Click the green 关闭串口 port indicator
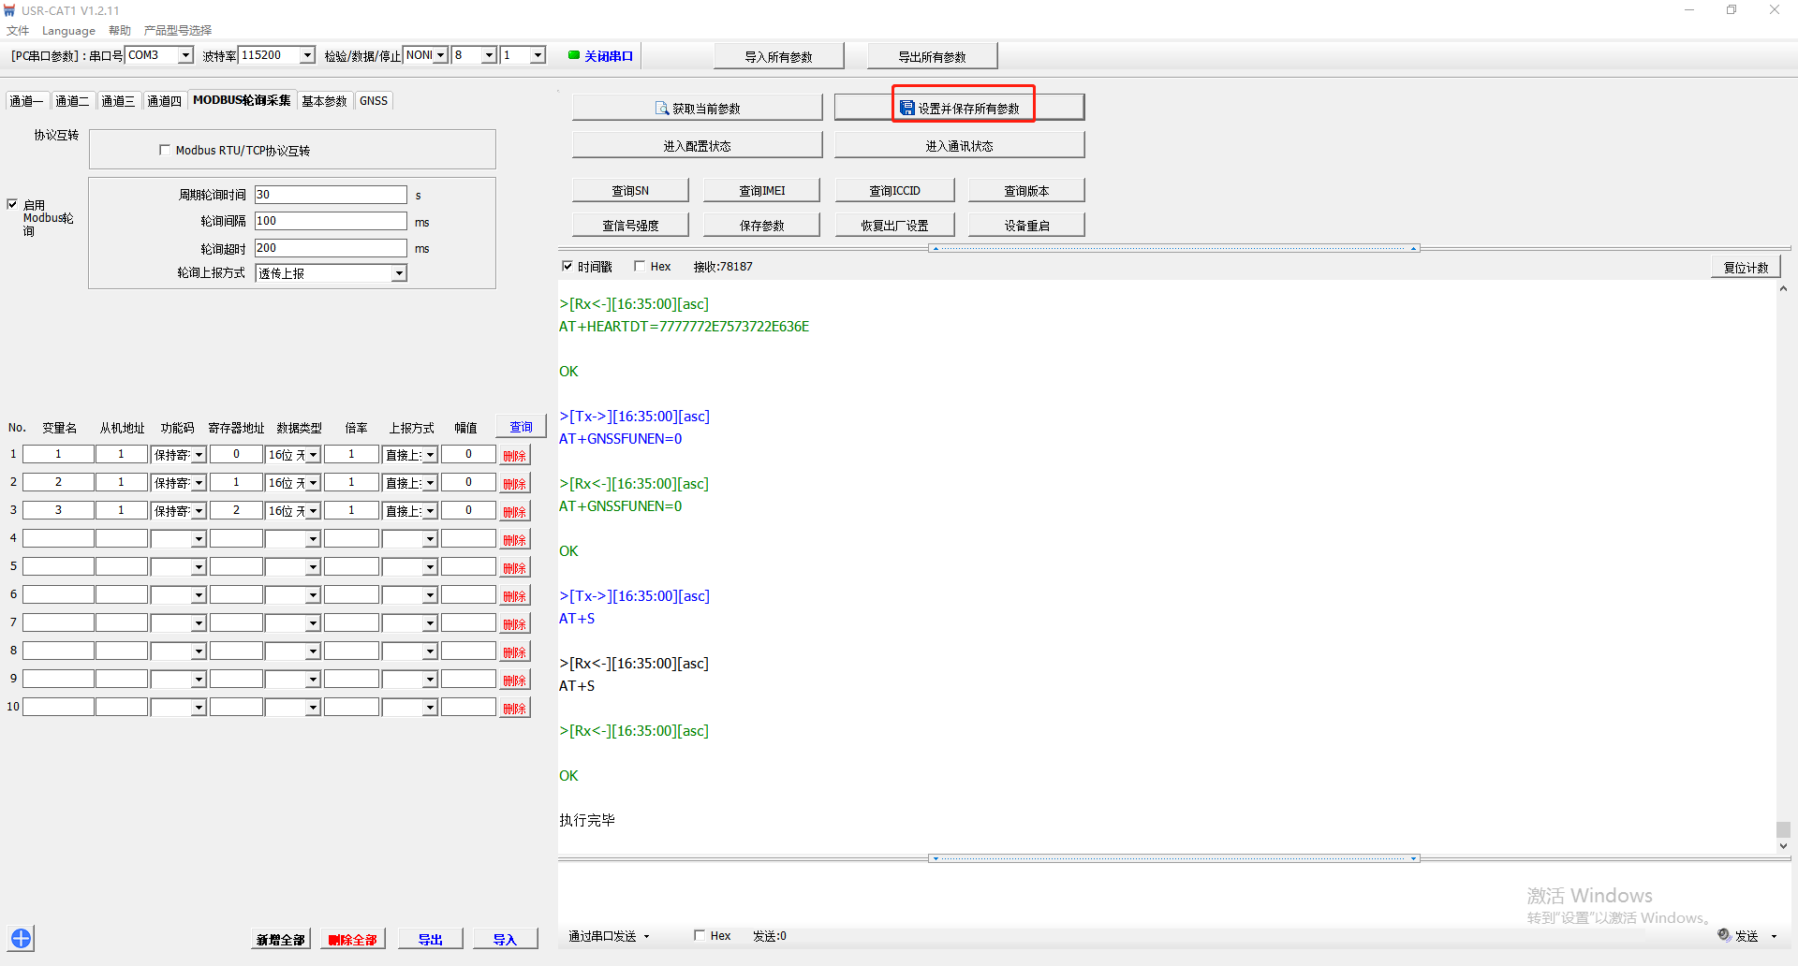The height and width of the screenshot is (966, 1798). pyautogui.click(x=574, y=55)
